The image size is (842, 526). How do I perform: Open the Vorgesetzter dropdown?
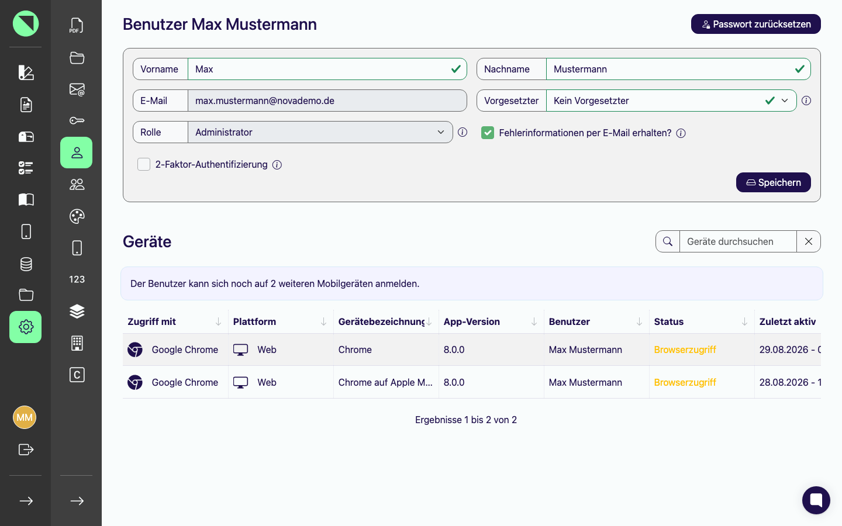(x=671, y=101)
